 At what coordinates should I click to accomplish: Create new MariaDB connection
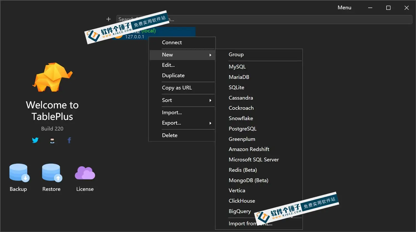click(259, 77)
